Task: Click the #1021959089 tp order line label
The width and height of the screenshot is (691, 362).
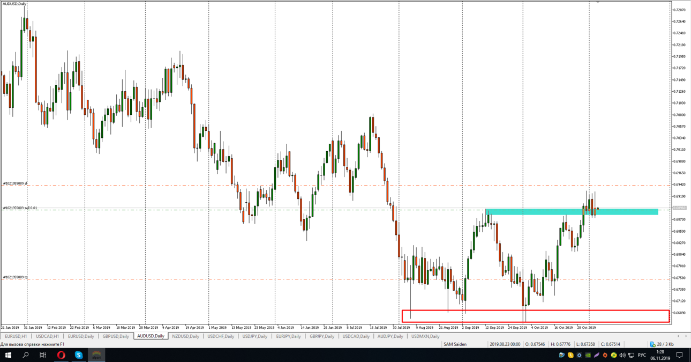Action: 15,277
